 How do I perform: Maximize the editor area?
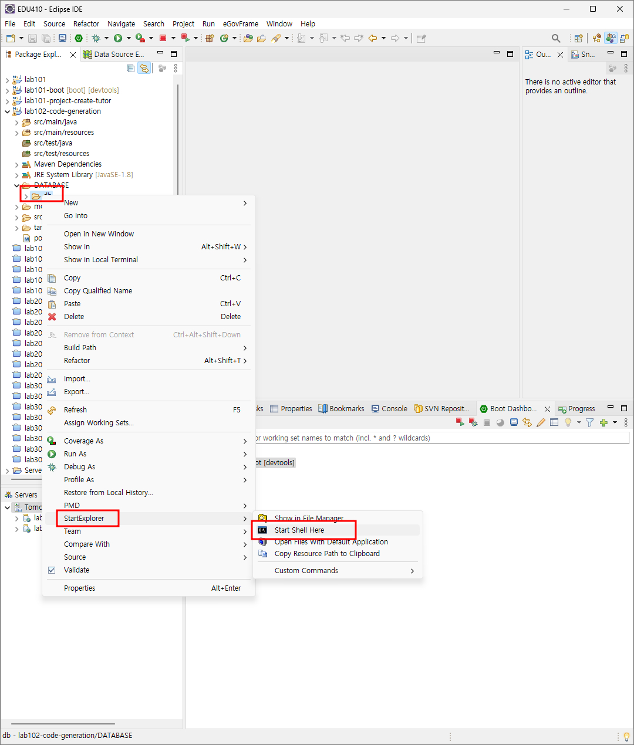pyautogui.click(x=510, y=53)
